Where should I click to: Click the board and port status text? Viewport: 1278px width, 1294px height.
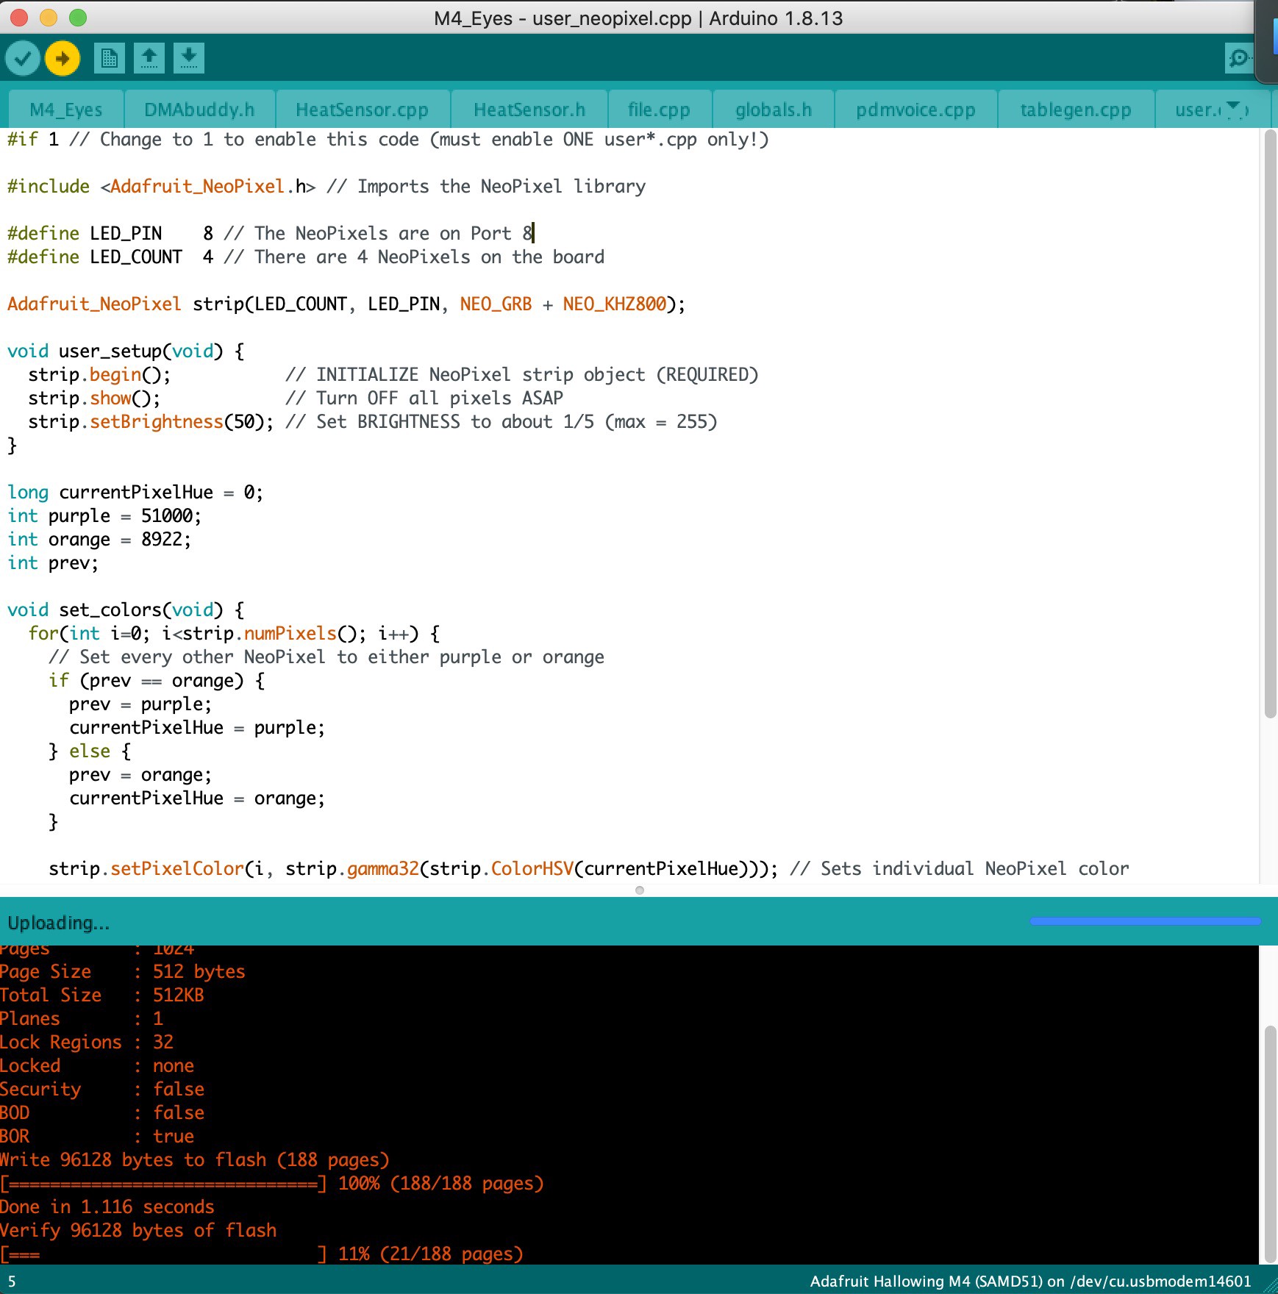1030,1282
